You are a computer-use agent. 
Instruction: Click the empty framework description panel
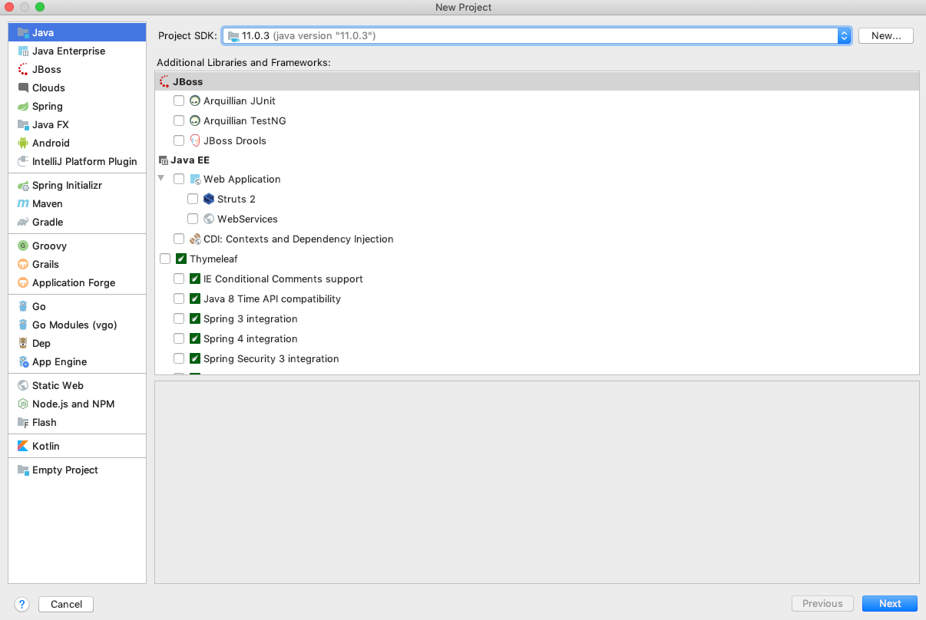(537, 482)
